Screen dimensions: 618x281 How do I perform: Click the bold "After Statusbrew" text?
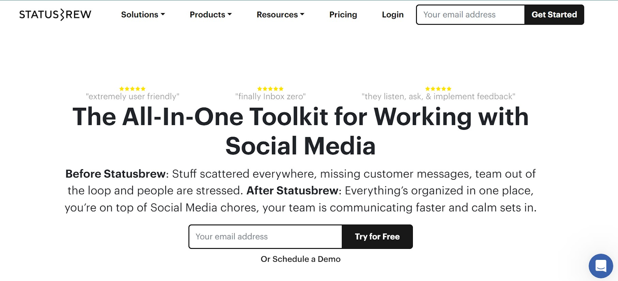click(292, 191)
